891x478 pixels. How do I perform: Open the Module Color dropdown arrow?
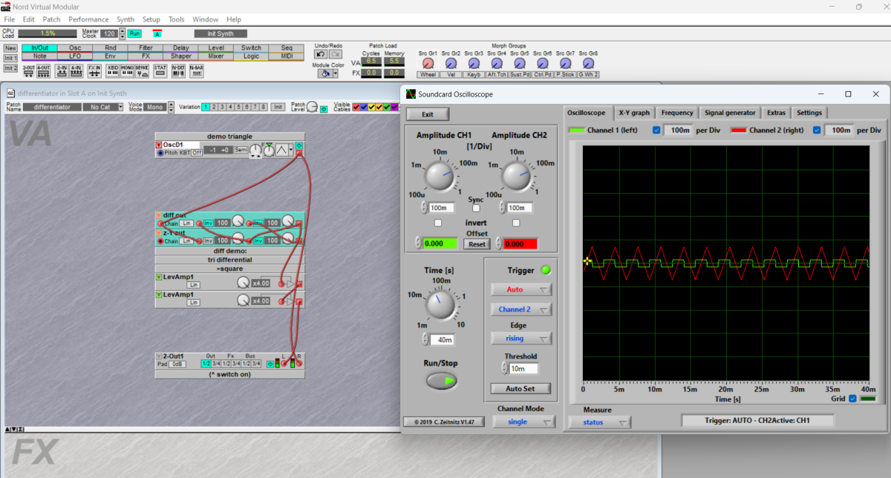click(x=335, y=73)
